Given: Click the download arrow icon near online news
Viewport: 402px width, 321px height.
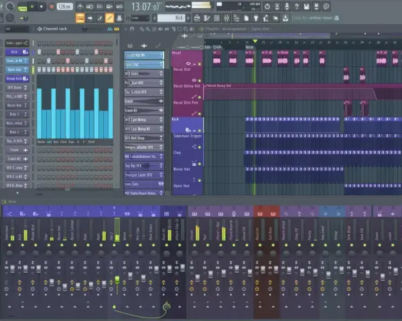Looking at the screenshot, I should (x=285, y=18).
